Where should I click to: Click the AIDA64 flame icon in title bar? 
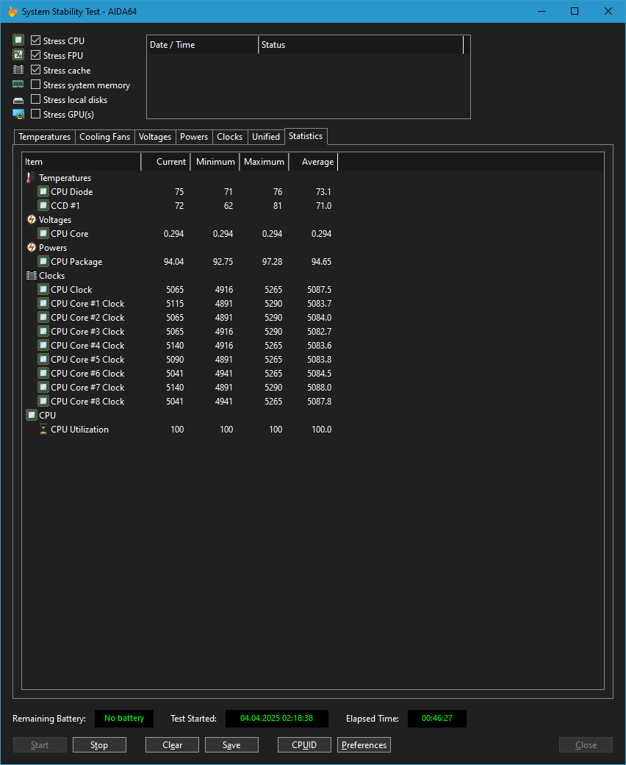12,12
